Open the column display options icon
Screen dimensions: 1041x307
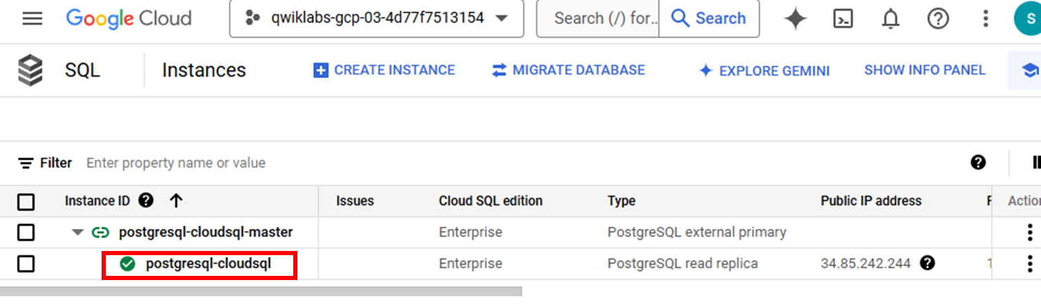(x=1035, y=162)
